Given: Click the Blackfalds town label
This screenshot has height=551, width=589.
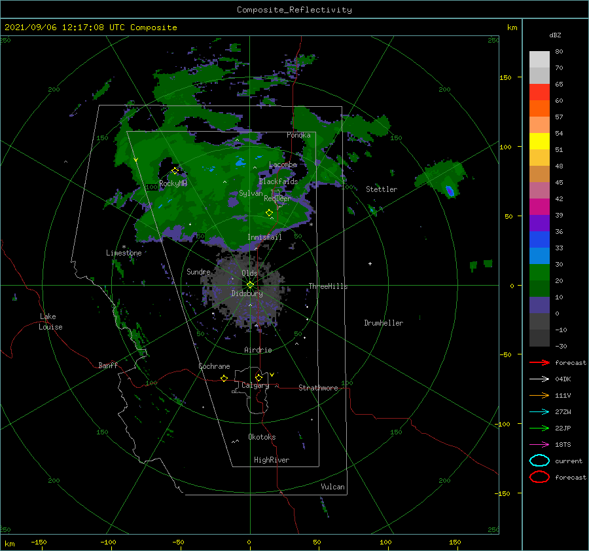Looking at the screenshot, I should tap(278, 181).
